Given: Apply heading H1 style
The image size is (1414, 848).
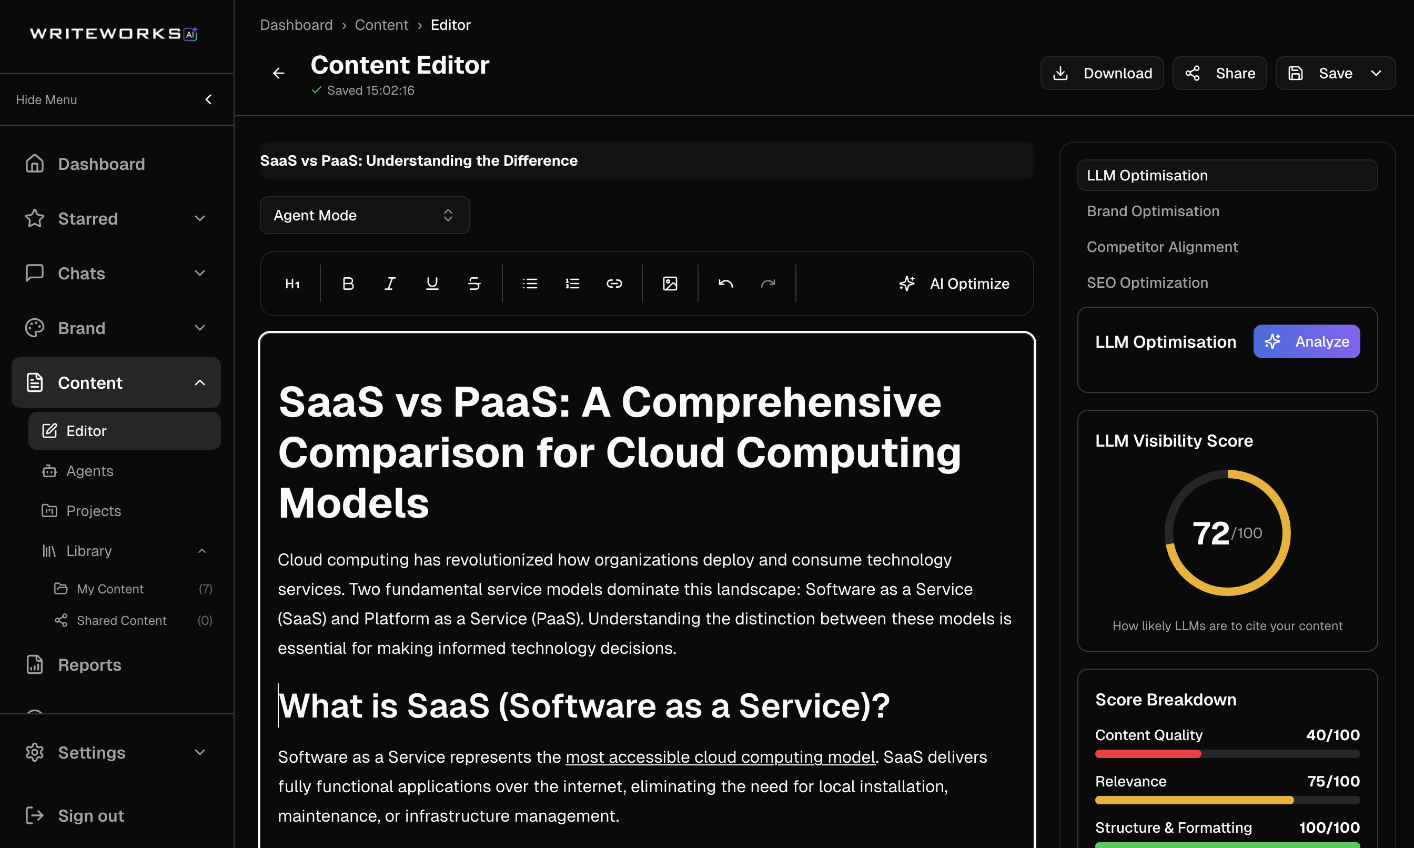Looking at the screenshot, I should [x=292, y=283].
